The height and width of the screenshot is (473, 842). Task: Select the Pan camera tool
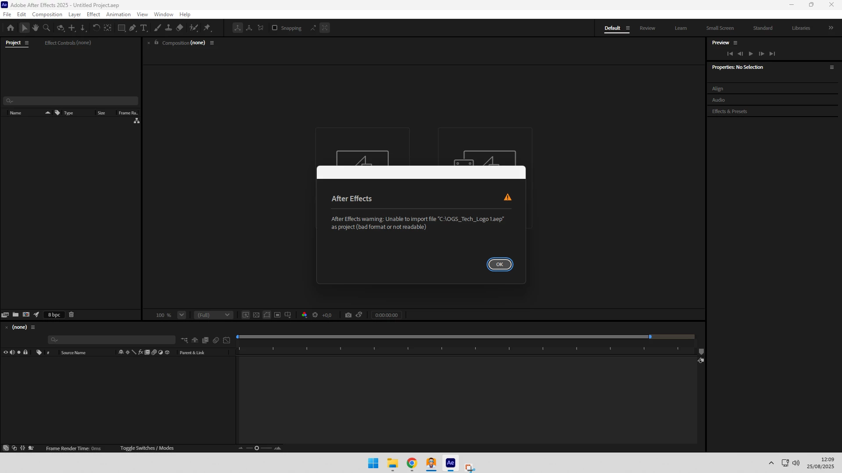72,28
